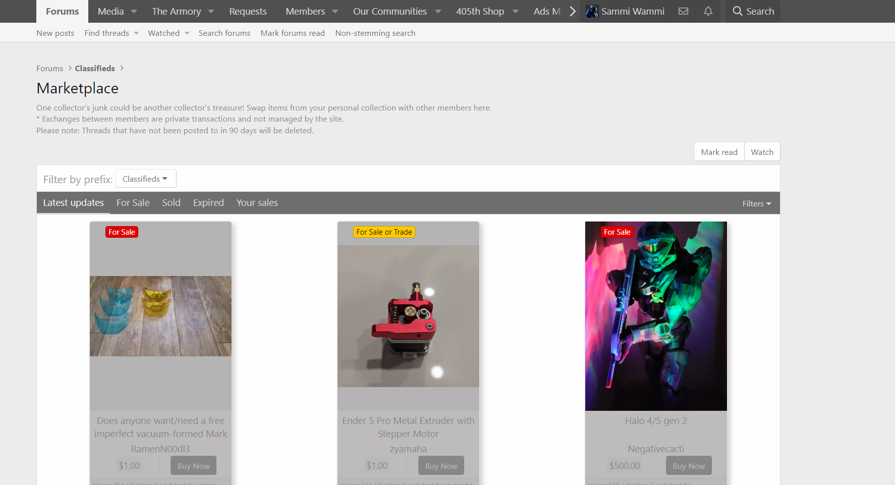Viewport: 895px width, 485px height.
Task: Select the For Sale tab
Action: [133, 203]
